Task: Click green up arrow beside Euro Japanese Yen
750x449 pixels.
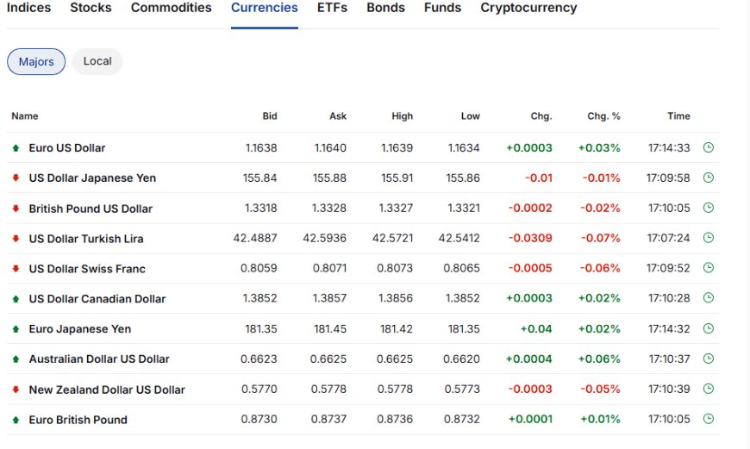Action: coord(16,329)
